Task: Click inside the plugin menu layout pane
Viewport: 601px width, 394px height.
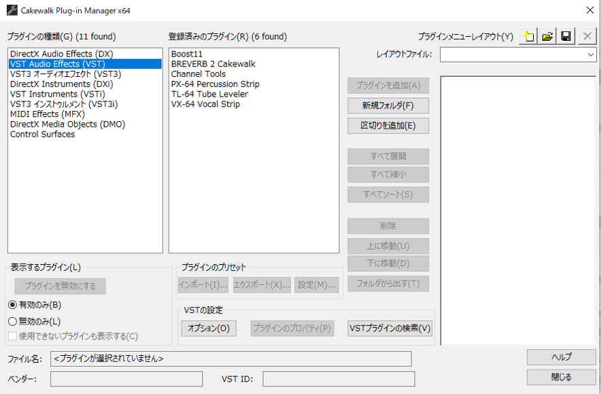Action: point(518,211)
